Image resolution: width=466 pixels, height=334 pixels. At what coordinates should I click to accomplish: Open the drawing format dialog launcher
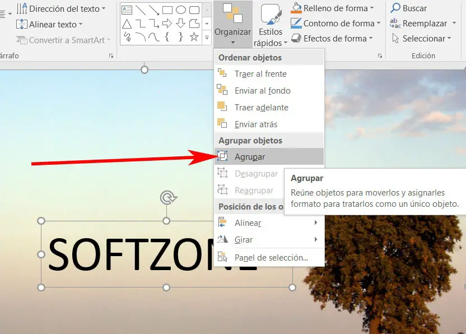click(380, 56)
